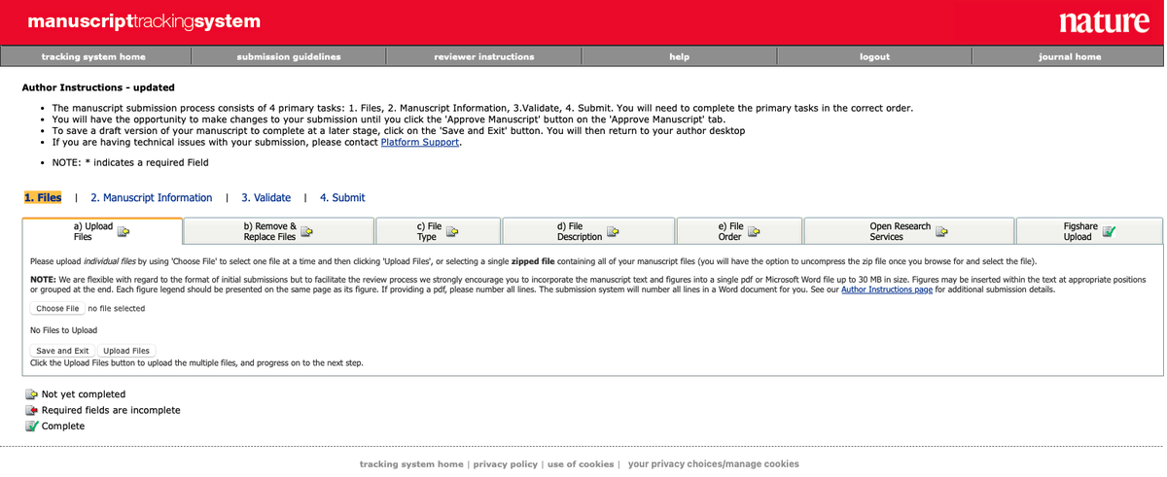Click the green checkmark icon on Figshare Upload tab

tap(1110, 231)
